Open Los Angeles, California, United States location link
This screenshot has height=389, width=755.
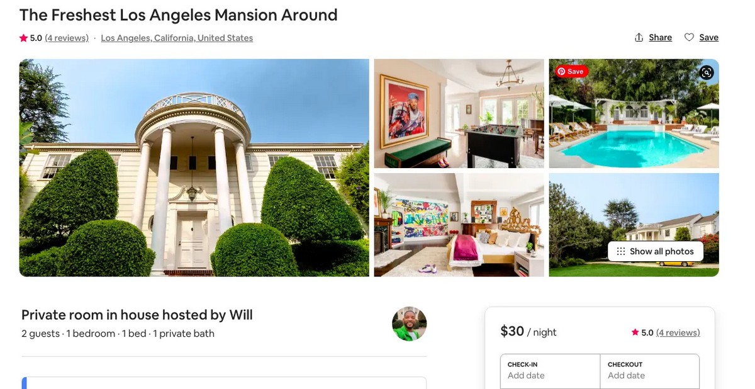pyautogui.click(x=177, y=38)
